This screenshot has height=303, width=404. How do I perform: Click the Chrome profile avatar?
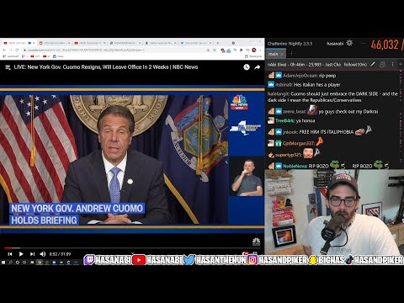click(x=254, y=50)
